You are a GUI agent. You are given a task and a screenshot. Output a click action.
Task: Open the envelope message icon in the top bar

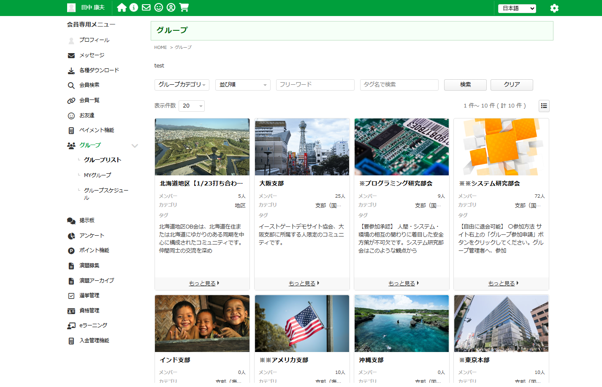(146, 7)
